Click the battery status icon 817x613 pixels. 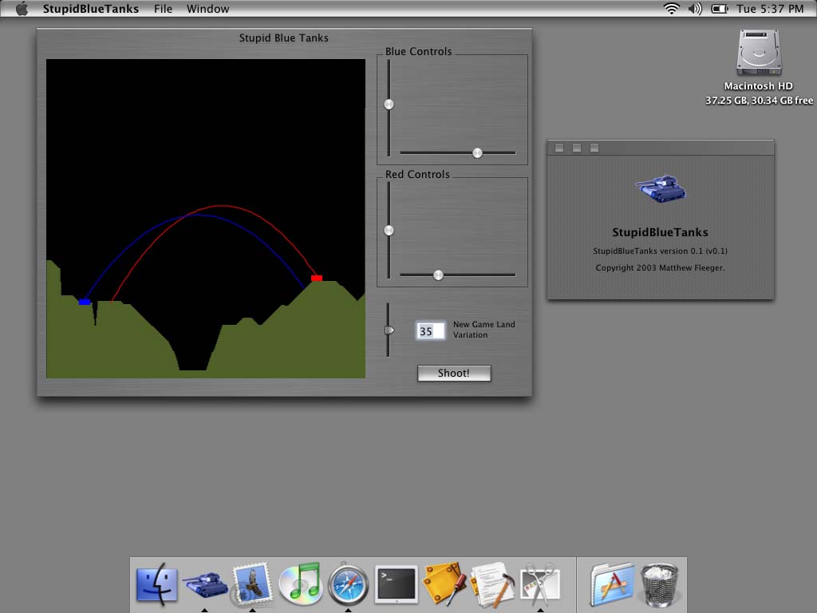tap(720, 9)
